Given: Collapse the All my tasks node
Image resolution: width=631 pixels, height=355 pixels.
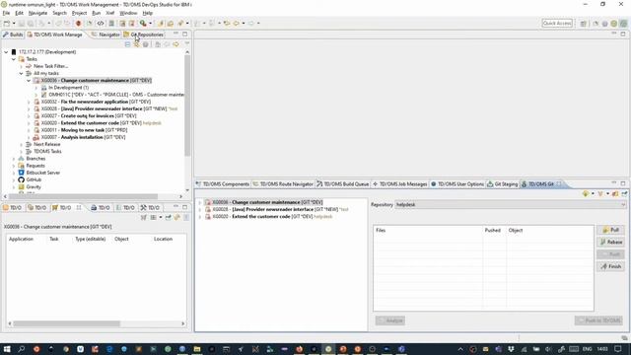Looking at the screenshot, I should [x=21, y=73].
